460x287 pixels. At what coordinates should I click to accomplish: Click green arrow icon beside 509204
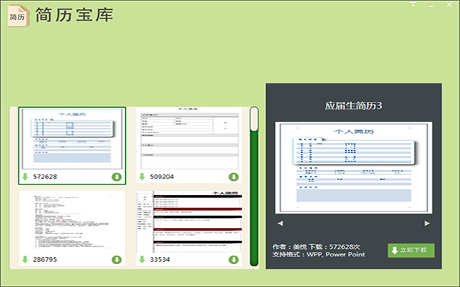pos(142,177)
